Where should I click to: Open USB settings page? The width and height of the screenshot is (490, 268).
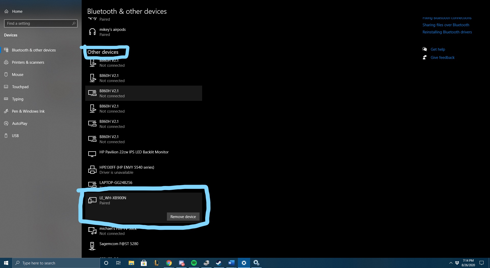click(15, 136)
